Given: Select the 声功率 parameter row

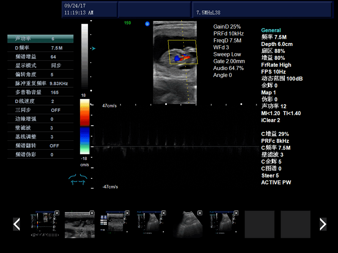Looking at the screenshot, I should point(40,39).
